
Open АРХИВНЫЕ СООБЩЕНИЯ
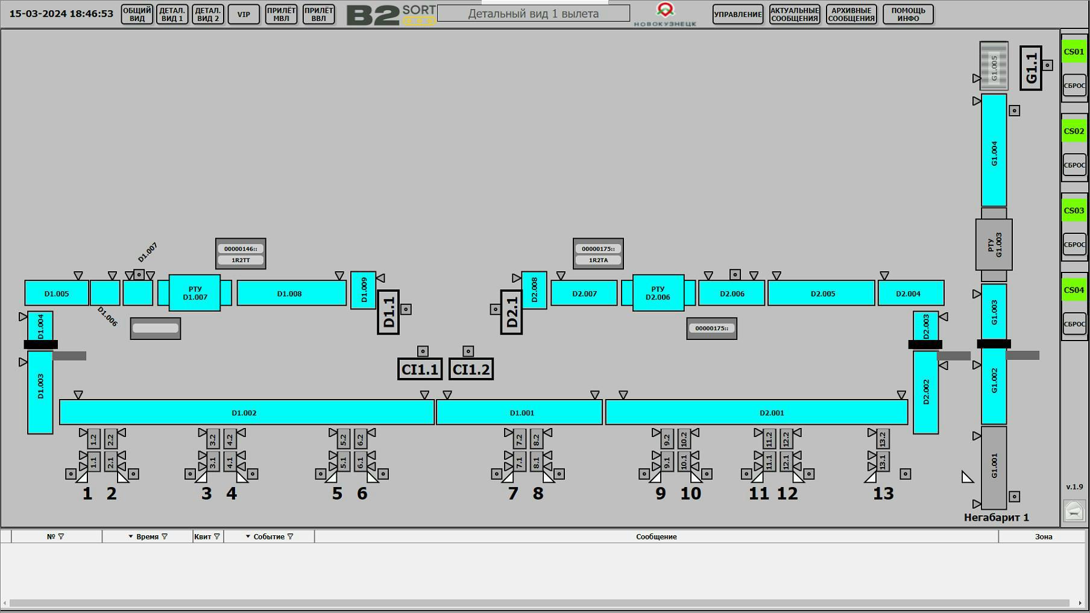(x=851, y=14)
